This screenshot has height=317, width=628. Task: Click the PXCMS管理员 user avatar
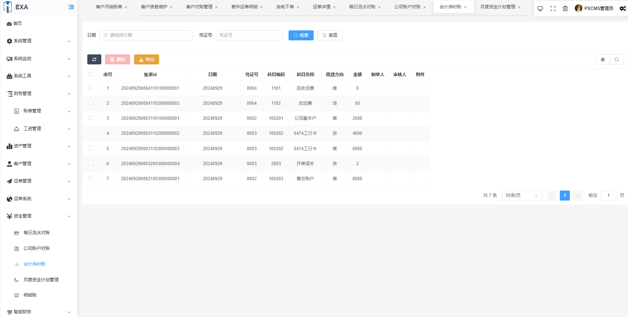pyautogui.click(x=579, y=8)
